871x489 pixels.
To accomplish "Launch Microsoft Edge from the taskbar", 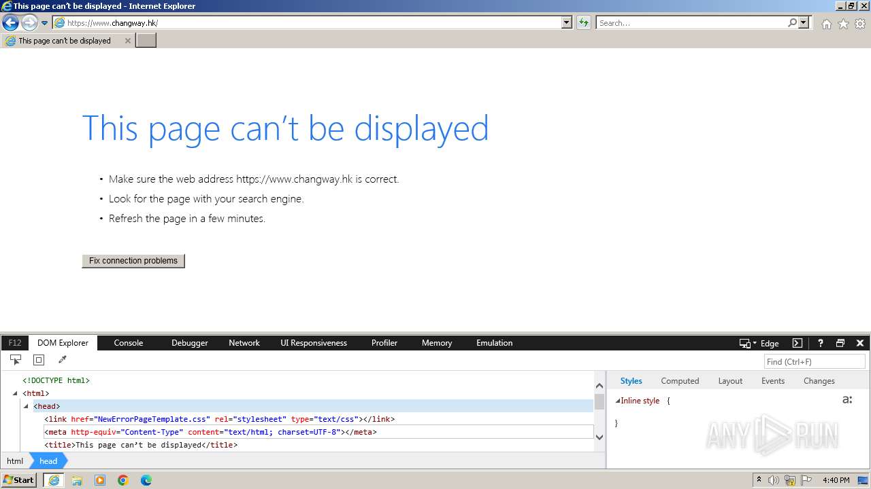I will (146, 480).
